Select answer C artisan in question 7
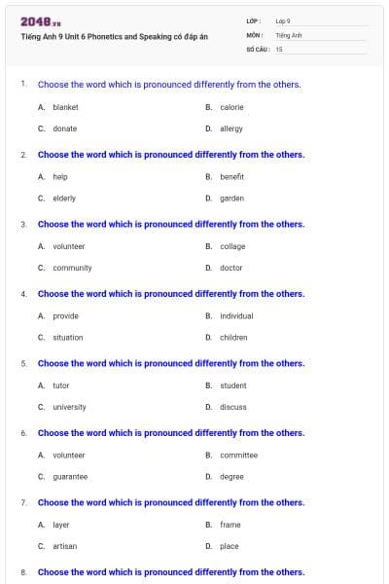The image size is (389, 584). [x=57, y=546]
